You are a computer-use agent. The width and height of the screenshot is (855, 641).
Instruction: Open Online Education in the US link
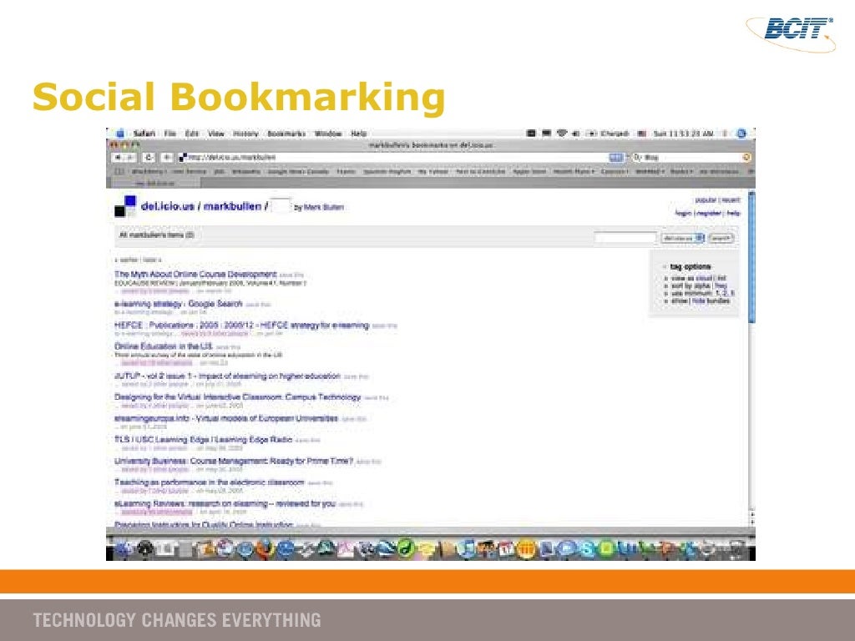tap(164, 346)
